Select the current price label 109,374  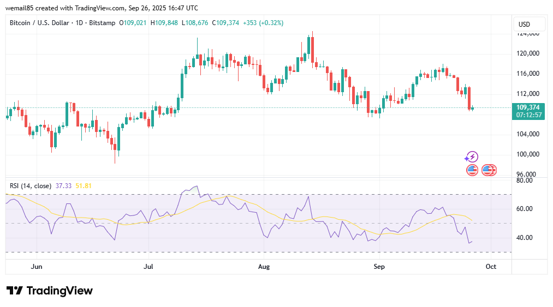[x=529, y=107]
